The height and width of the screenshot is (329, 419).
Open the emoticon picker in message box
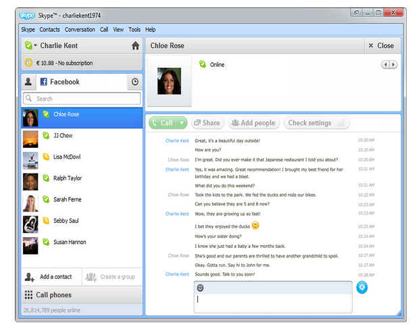click(x=201, y=288)
